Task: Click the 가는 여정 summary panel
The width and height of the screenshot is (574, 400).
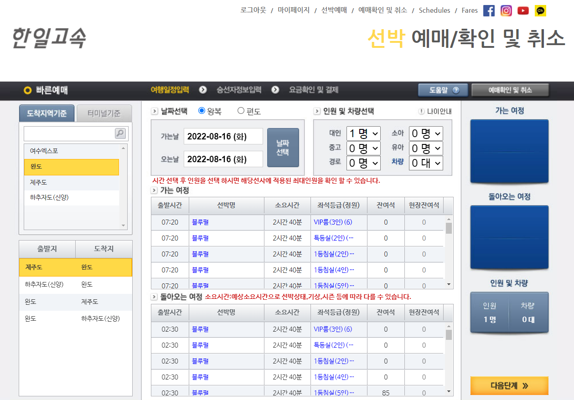Action: tap(509, 151)
